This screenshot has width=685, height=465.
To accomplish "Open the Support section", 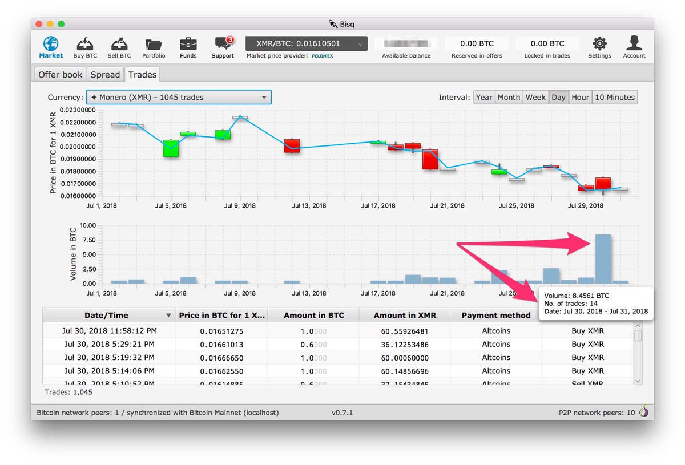I will (x=223, y=47).
